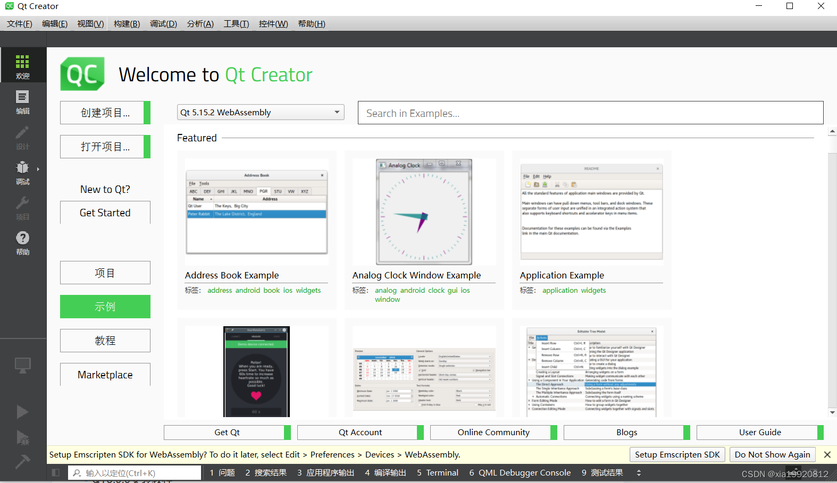Viewport: 837px width, 483px height.
Task: Click the kit selector monitor icon
Action: coord(22,366)
